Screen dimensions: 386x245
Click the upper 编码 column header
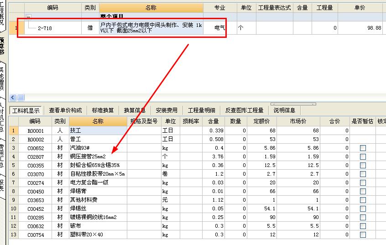(52, 8)
